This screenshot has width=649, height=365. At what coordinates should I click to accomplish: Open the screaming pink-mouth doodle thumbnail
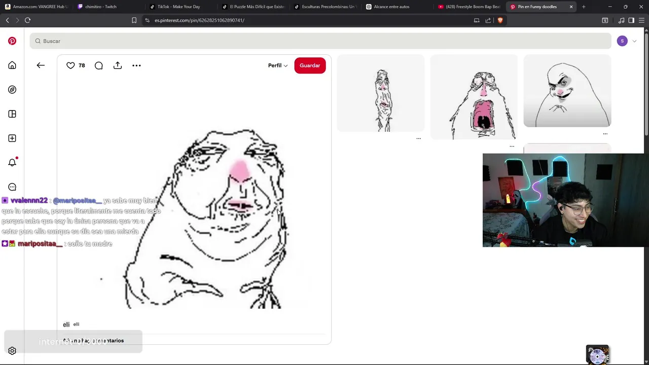[474, 97]
